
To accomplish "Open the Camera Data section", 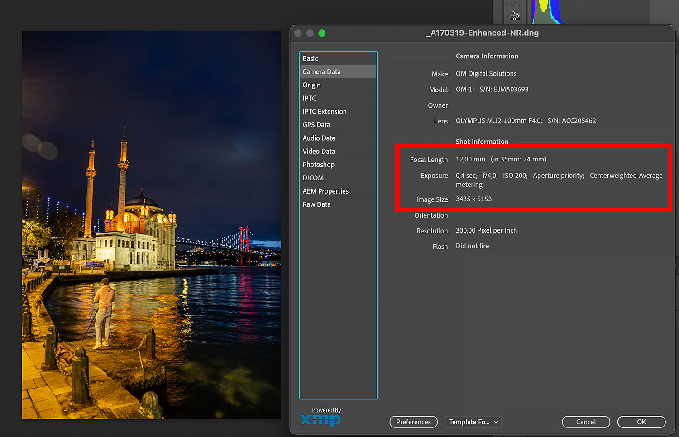I will tap(322, 71).
